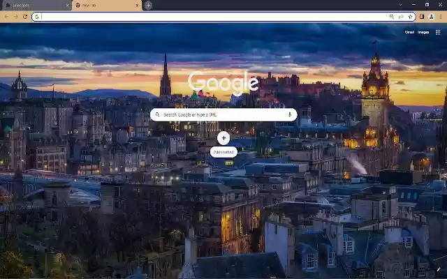Open the profile avatar menu
This screenshot has width=447, height=279.
click(x=432, y=17)
